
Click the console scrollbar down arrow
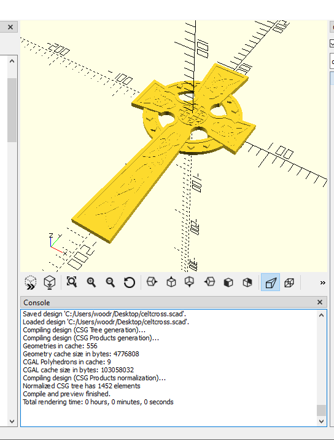tap(321, 421)
